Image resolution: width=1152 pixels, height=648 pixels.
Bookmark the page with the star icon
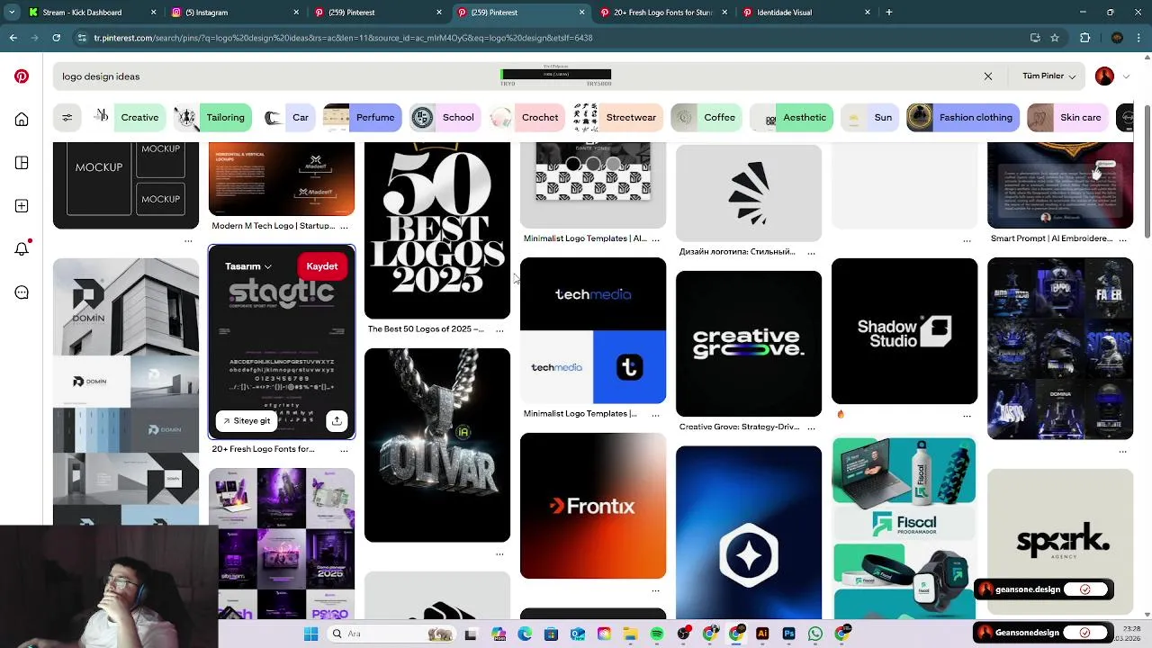pos(1055,38)
